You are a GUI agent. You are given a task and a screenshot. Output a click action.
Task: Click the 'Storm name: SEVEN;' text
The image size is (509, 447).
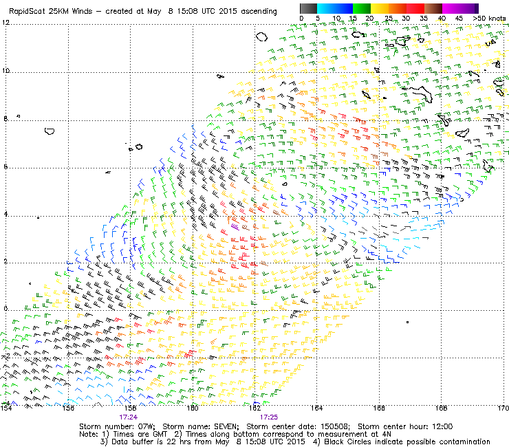coord(200,426)
